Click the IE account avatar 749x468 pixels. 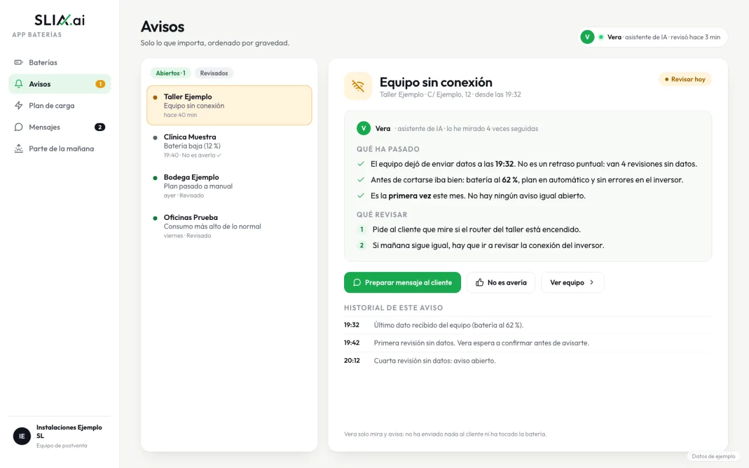click(x=22, y=436)
